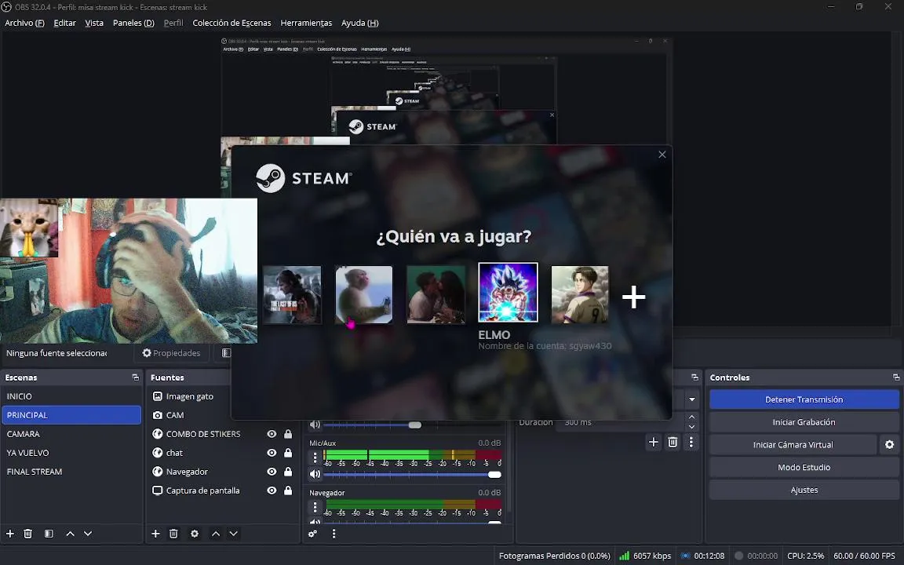904x565 pixels.
Task: Open source properties gear in Fuentes toolbar
Action: click(195, 534)
